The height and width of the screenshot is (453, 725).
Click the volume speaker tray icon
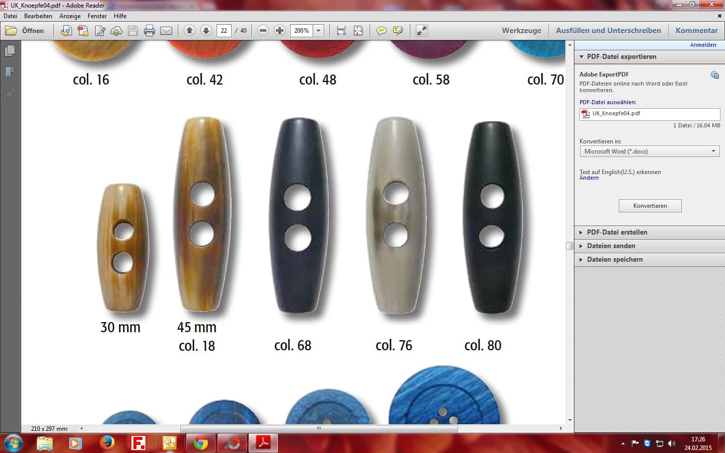(671, 443)
